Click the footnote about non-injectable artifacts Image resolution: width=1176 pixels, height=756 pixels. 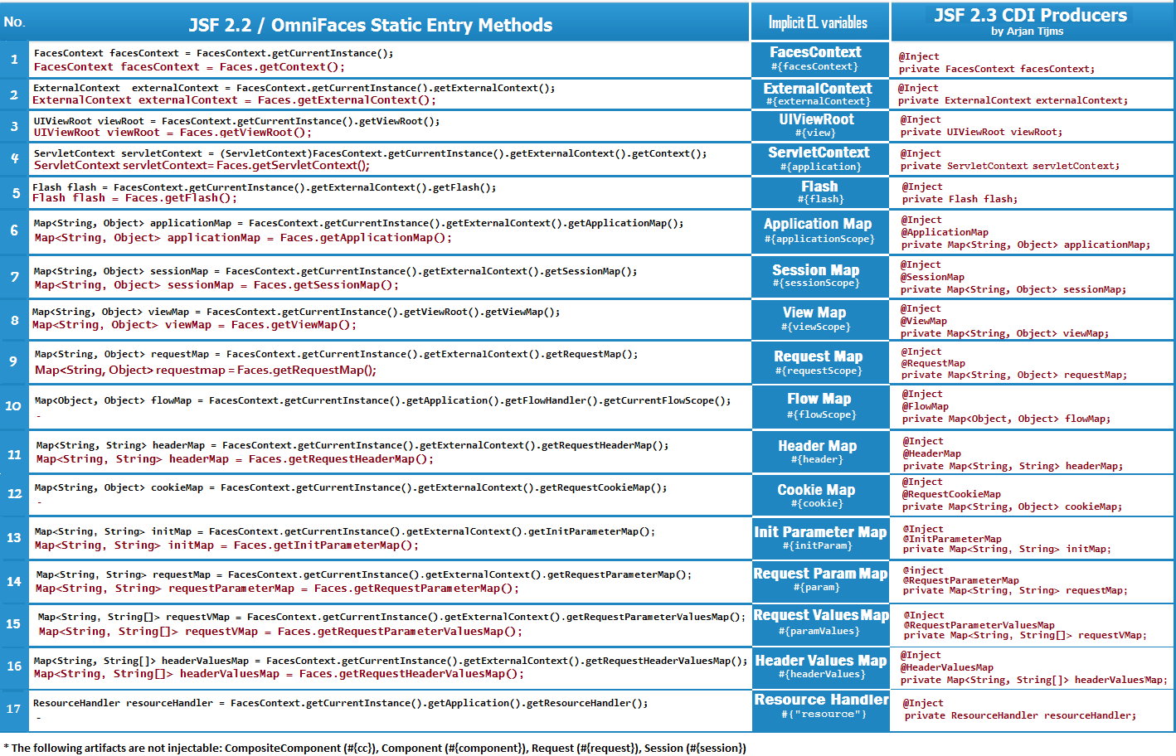coord(375,748)
